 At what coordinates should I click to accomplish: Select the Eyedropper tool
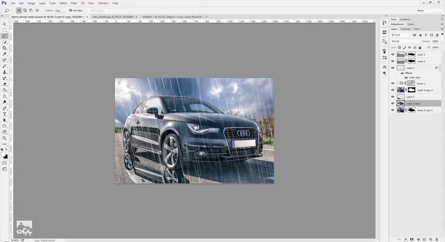[x=4, y=54]
